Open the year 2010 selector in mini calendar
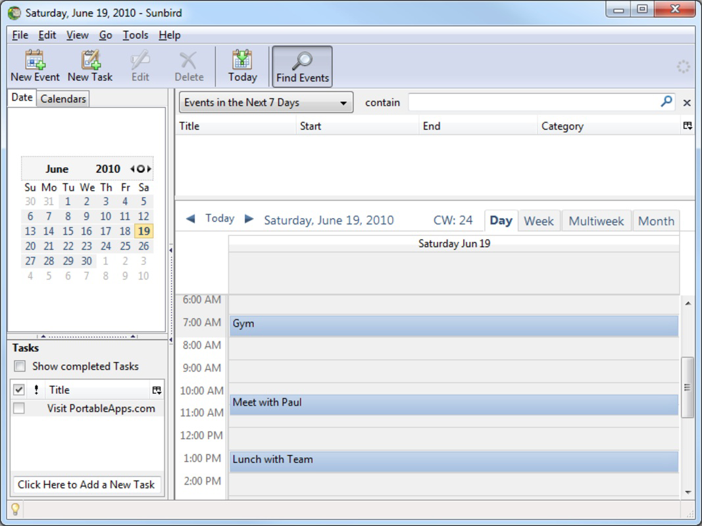The image size is (702, 526). [x=108, y=169]
